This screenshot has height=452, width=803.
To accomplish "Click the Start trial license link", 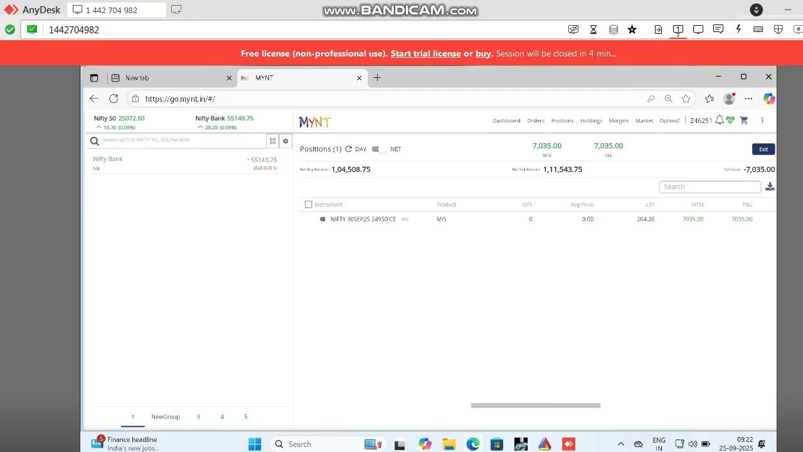I will point(426,54).
